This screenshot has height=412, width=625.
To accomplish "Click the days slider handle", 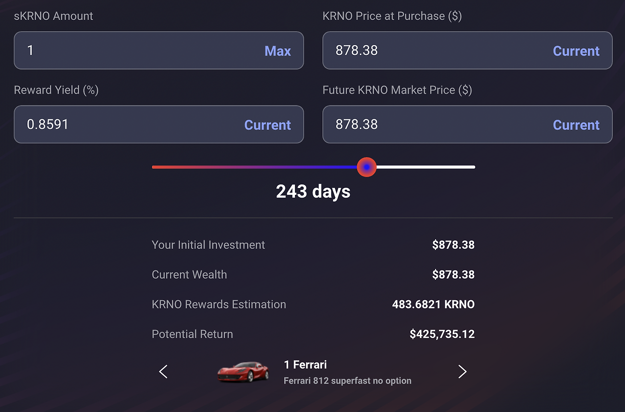I will 367,167.
